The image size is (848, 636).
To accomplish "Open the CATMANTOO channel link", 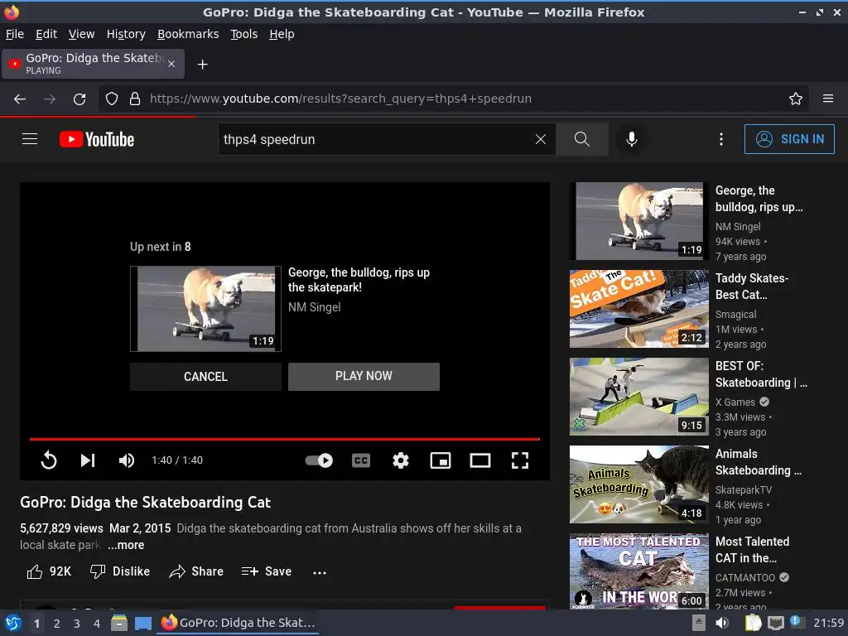I will [745, 577].
